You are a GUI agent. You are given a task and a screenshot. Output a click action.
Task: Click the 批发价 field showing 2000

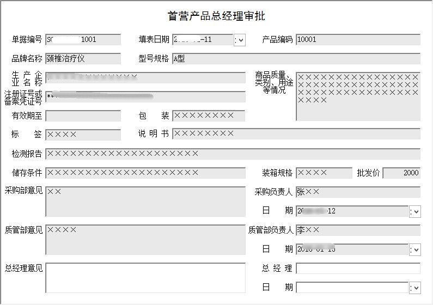pyautogui.click(x=401, y=173)
